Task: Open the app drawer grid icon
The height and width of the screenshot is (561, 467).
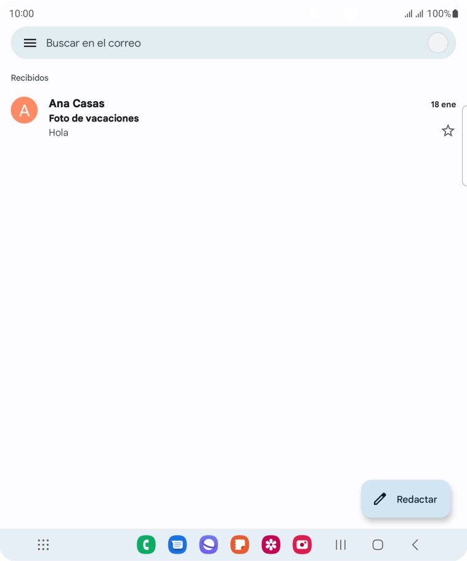Action: point(43,544)
